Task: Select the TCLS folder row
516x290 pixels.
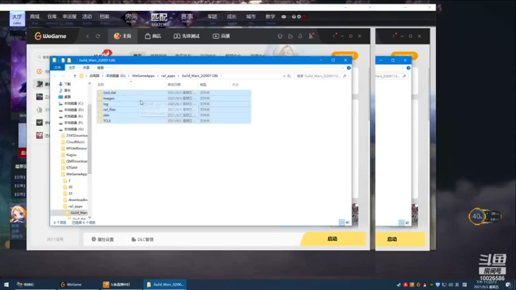Action: pyautogui.click(x=174, y=121)
